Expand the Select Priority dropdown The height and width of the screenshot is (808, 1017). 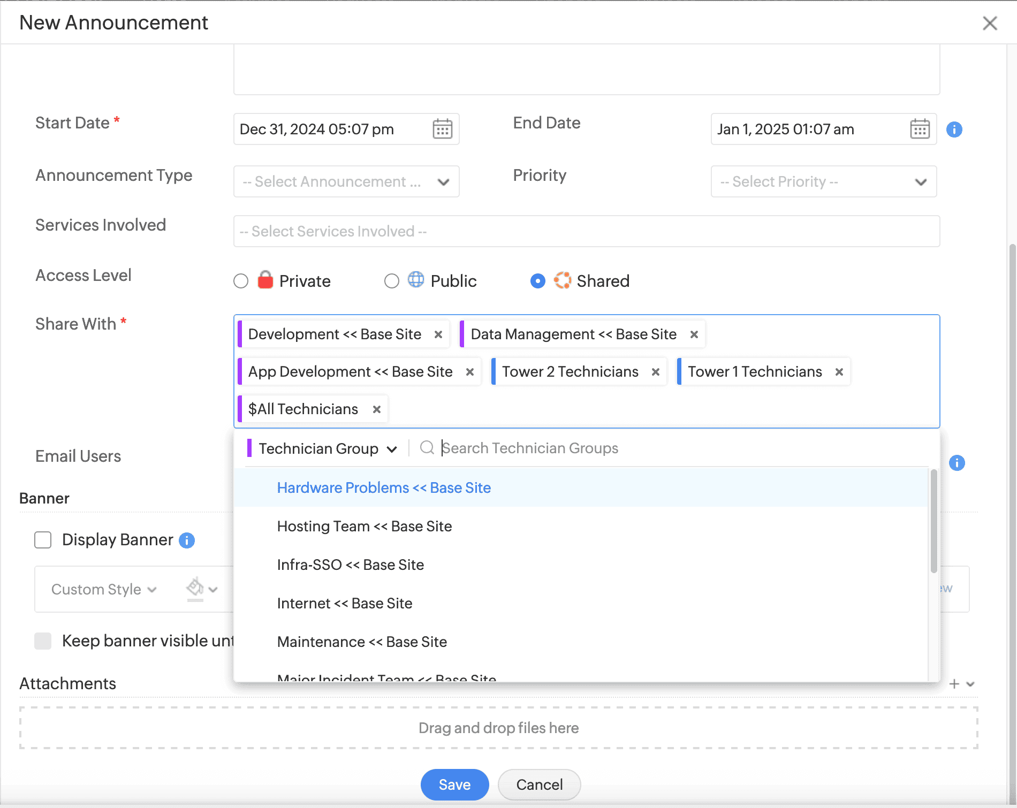[x=823, y=182]
